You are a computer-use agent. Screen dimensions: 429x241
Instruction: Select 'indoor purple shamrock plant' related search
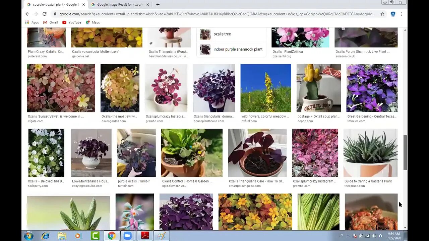231,50
